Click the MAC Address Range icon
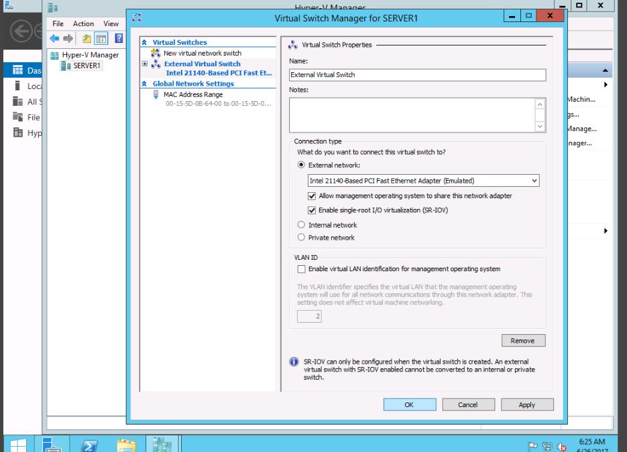This screenshot has width=627, height=452. [156, 94]
